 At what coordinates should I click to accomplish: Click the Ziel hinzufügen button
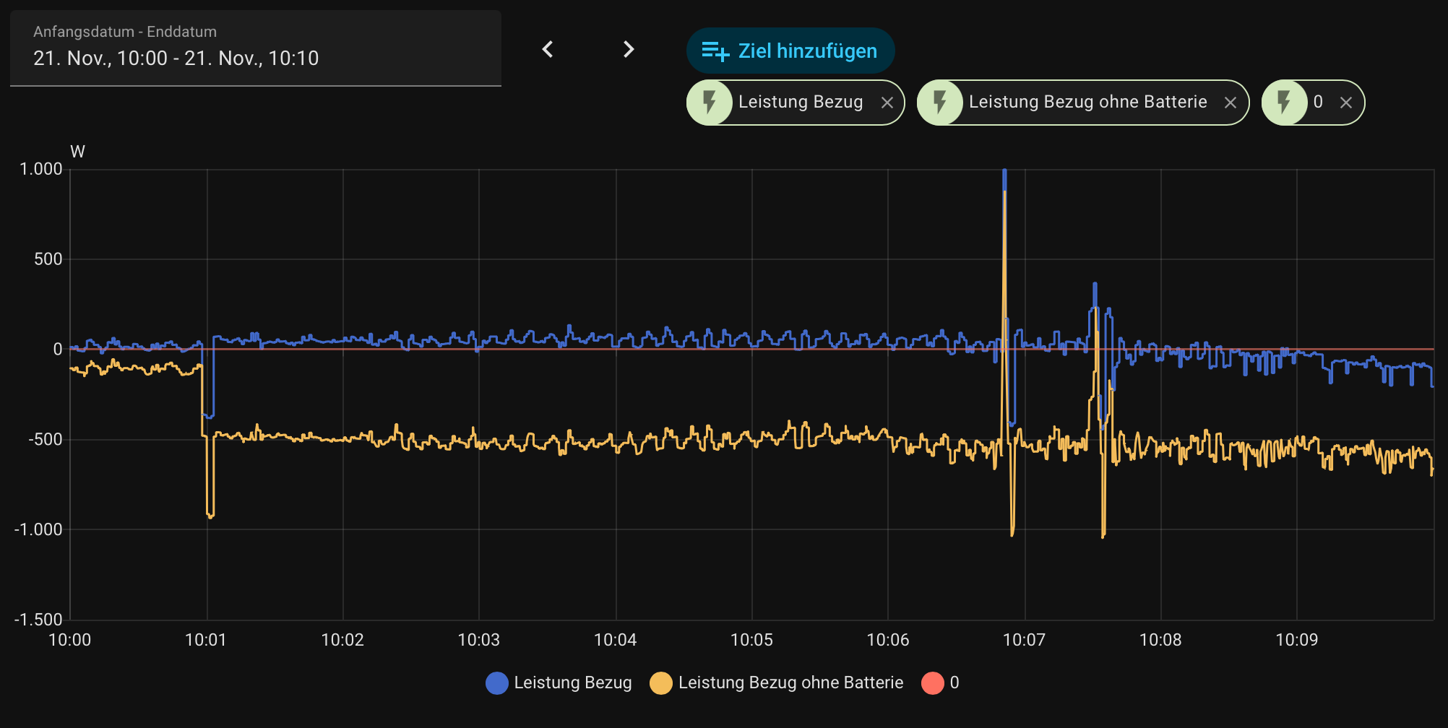790,51
